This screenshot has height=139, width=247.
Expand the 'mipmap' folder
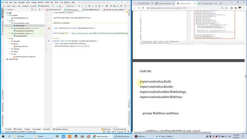(9, 49)
